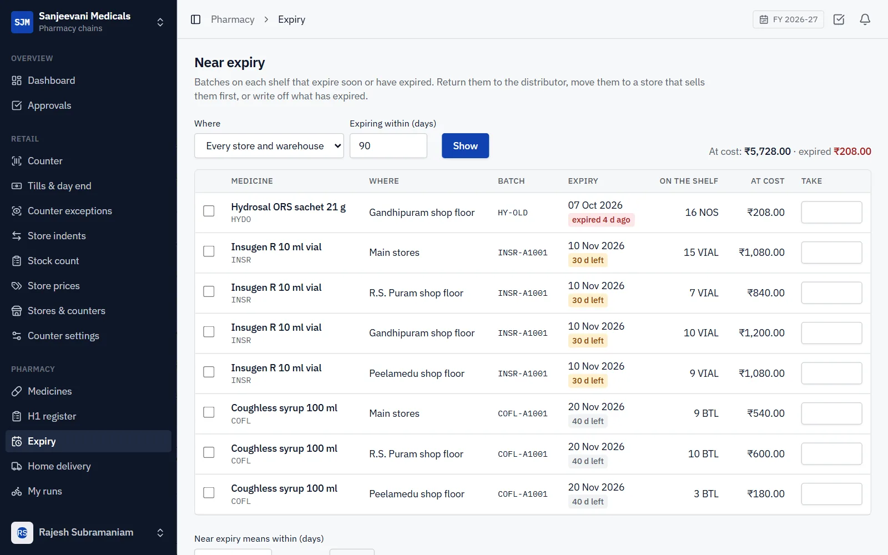The image size is (888, 555).
Task: Tick the Coughless syrup R.S. Puram checkbox
Action: [x=209, y=452]
